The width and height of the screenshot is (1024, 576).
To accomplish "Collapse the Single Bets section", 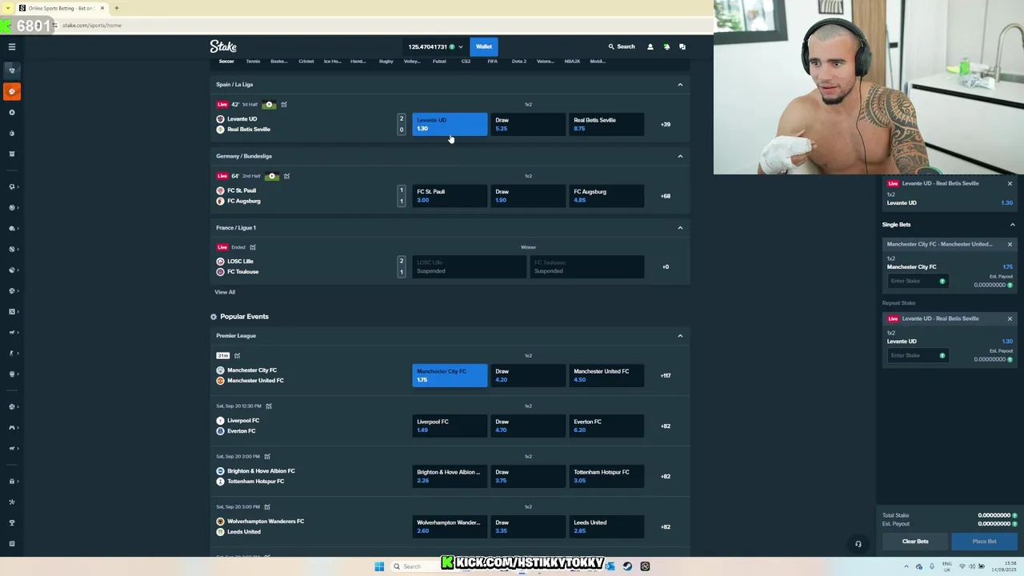I will coord(1012,225).
